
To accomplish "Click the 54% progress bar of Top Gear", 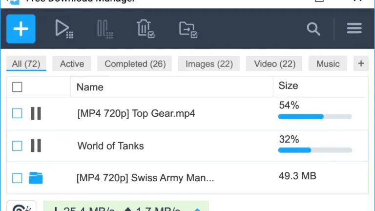I will [315, 117].
